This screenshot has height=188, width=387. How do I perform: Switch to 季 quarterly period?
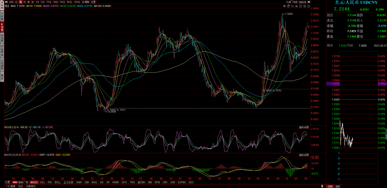point(28,2)
